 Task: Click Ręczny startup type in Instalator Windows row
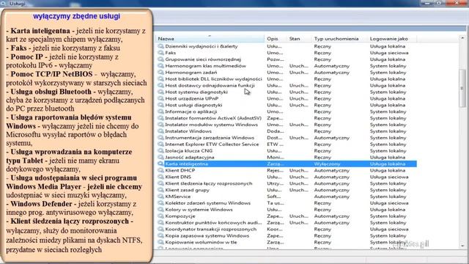pyautogui.click(x=322, y=131)
